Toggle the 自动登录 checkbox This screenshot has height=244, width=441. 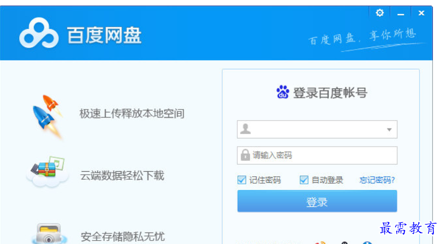[304, 180]
